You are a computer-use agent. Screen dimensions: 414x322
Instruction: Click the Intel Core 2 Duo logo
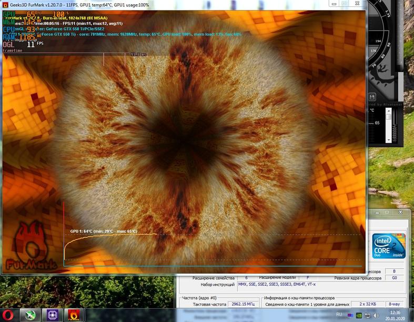388,246
